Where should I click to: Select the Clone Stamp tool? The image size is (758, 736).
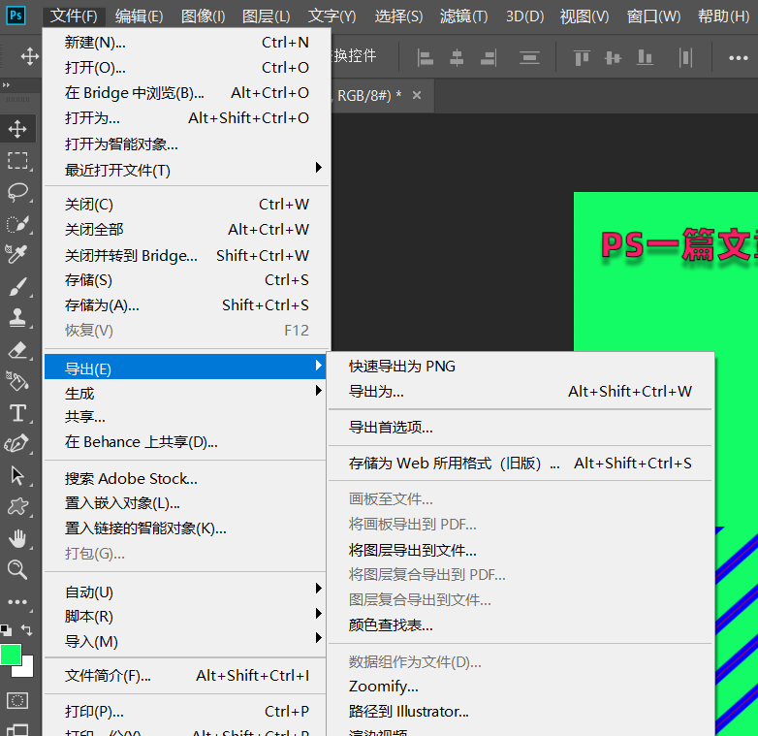point(17,318)
